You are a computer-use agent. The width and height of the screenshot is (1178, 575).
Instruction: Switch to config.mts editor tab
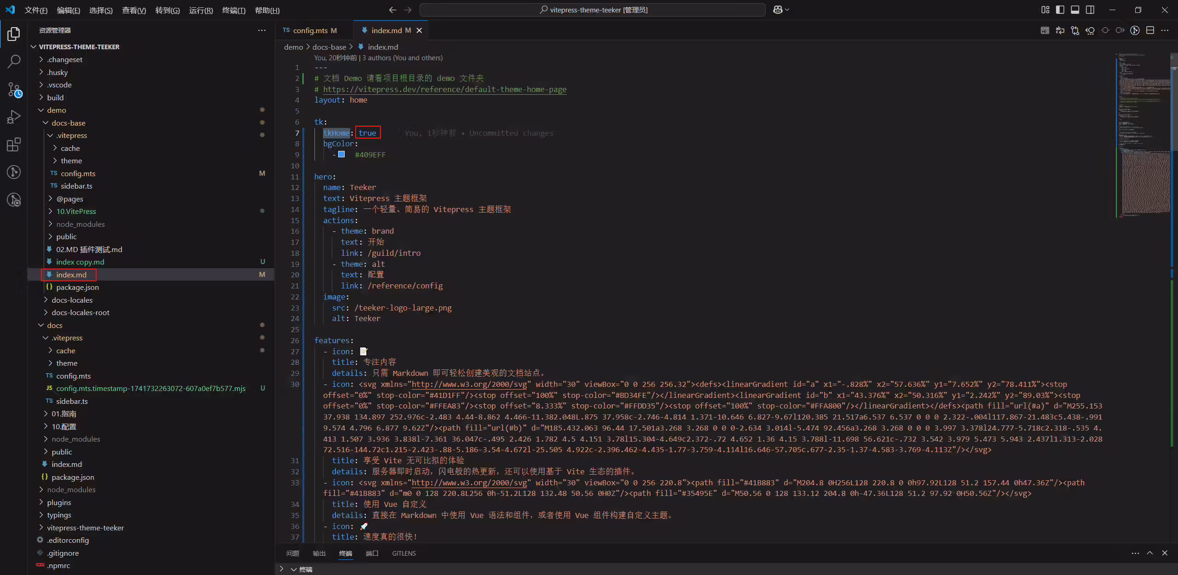point(310,30)
